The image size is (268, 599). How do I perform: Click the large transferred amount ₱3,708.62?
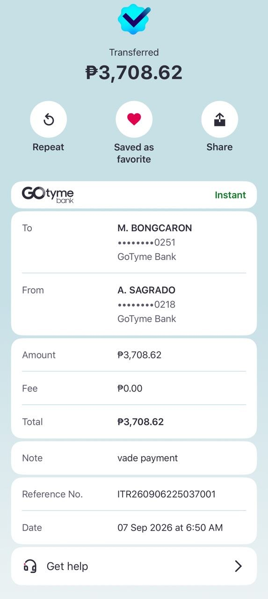134,73
